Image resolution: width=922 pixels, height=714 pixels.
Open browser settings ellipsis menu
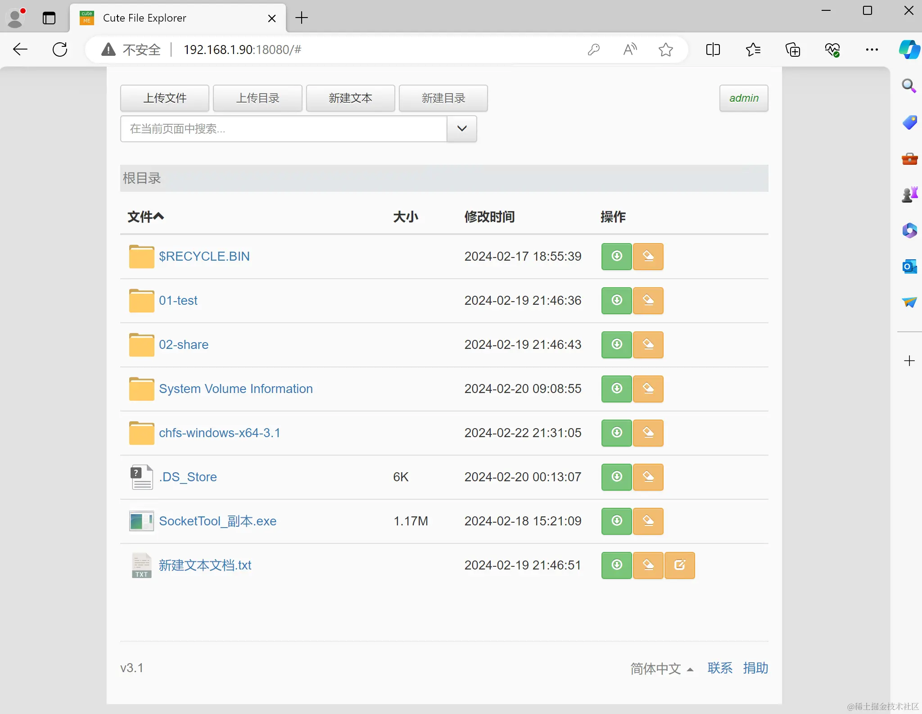(872, 49)
